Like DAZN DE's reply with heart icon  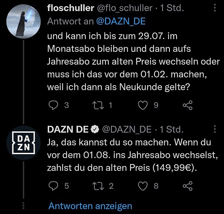coord(143,186)
